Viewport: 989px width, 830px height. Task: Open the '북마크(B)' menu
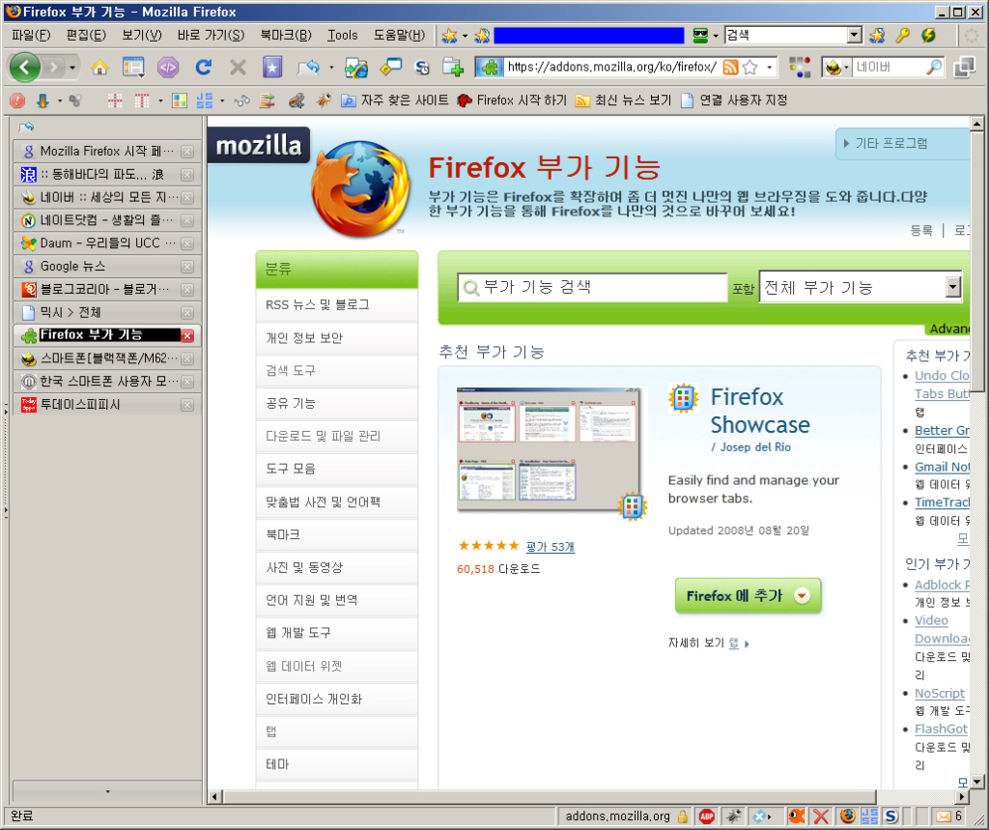click(286, 36)
